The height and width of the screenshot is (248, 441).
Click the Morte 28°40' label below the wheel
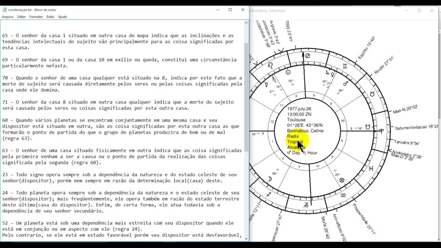point(326,227)
